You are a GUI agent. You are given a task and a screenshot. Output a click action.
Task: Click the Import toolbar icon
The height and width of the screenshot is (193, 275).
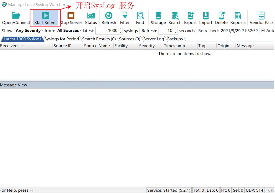coord(206,16)
